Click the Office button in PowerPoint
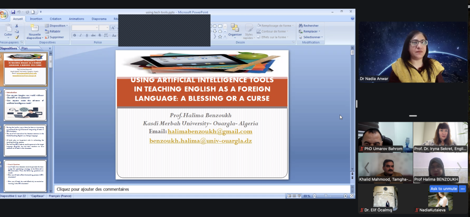The height and width of the screenshot is (217, 470). click(3, 14)
